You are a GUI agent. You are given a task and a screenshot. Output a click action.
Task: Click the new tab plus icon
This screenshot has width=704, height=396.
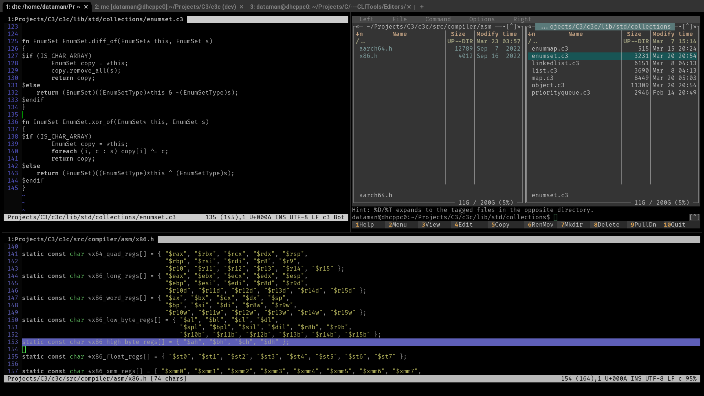pos(422,7)
